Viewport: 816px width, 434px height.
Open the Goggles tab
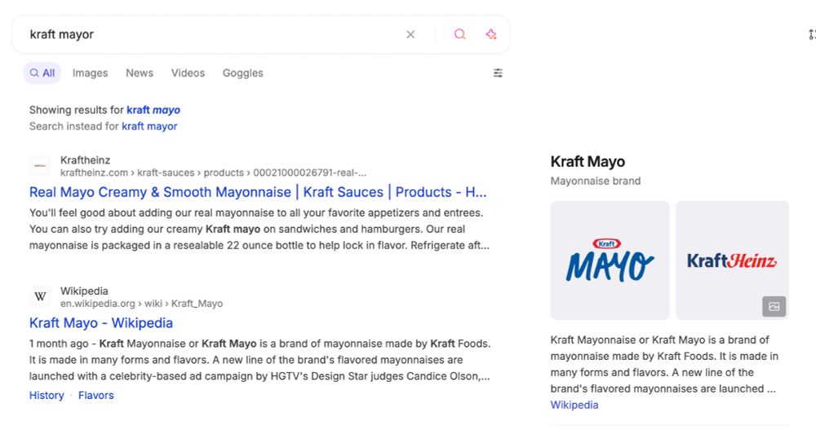point(243,73)
